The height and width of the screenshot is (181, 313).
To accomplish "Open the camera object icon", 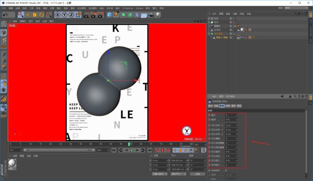I will (x=151, y=15).
